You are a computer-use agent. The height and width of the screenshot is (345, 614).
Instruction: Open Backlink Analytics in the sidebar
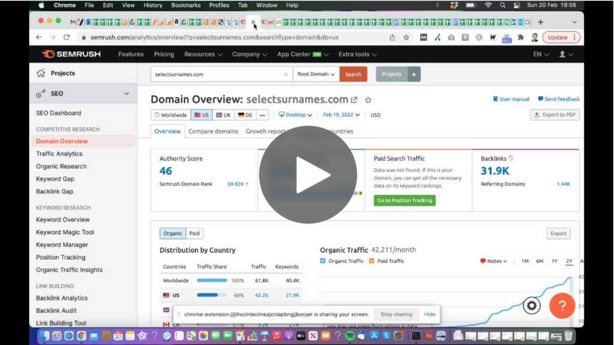tap(62, 298)
